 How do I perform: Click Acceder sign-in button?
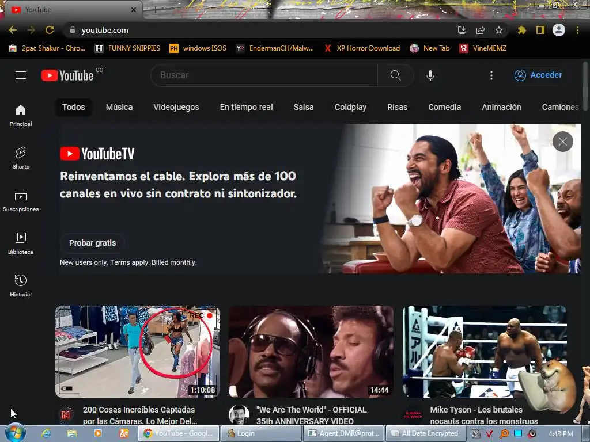[538, 75]
